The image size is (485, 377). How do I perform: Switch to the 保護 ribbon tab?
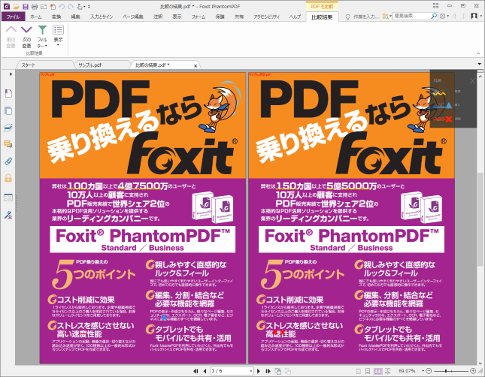click(x=220, y=17)
